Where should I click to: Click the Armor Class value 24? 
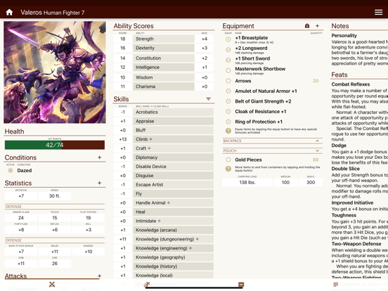click(21, 218)
